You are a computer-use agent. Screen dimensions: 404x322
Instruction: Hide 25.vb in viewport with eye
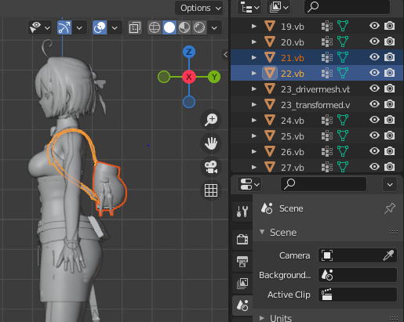pyautogui.click(x=374, y=136)
